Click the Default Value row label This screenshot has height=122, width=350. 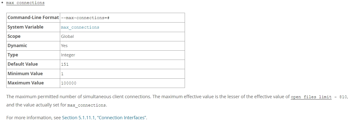23,64
